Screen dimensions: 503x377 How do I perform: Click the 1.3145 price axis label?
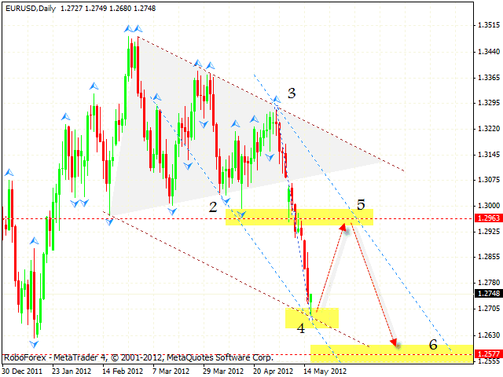tap(489, 155)
